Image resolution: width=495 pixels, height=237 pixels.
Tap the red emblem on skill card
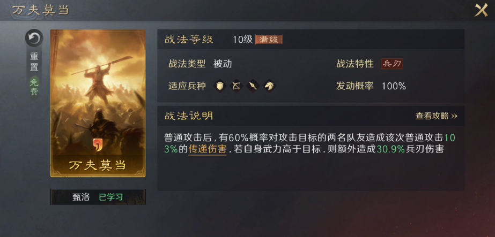tap(98, 144)
